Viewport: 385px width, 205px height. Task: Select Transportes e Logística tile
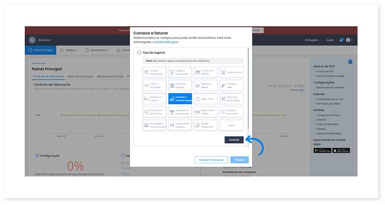point(180,125)
